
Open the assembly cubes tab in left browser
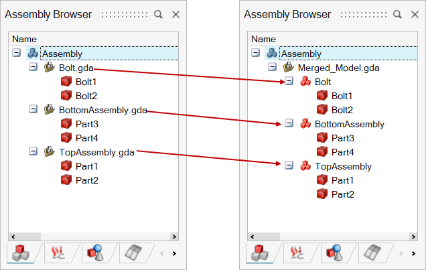[x=21, y=253]
